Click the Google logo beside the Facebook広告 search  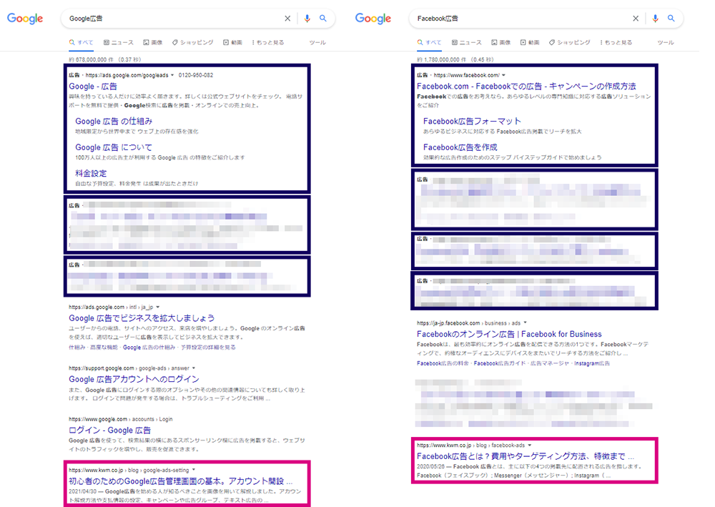pyautogui.click(x=373, y=19)
